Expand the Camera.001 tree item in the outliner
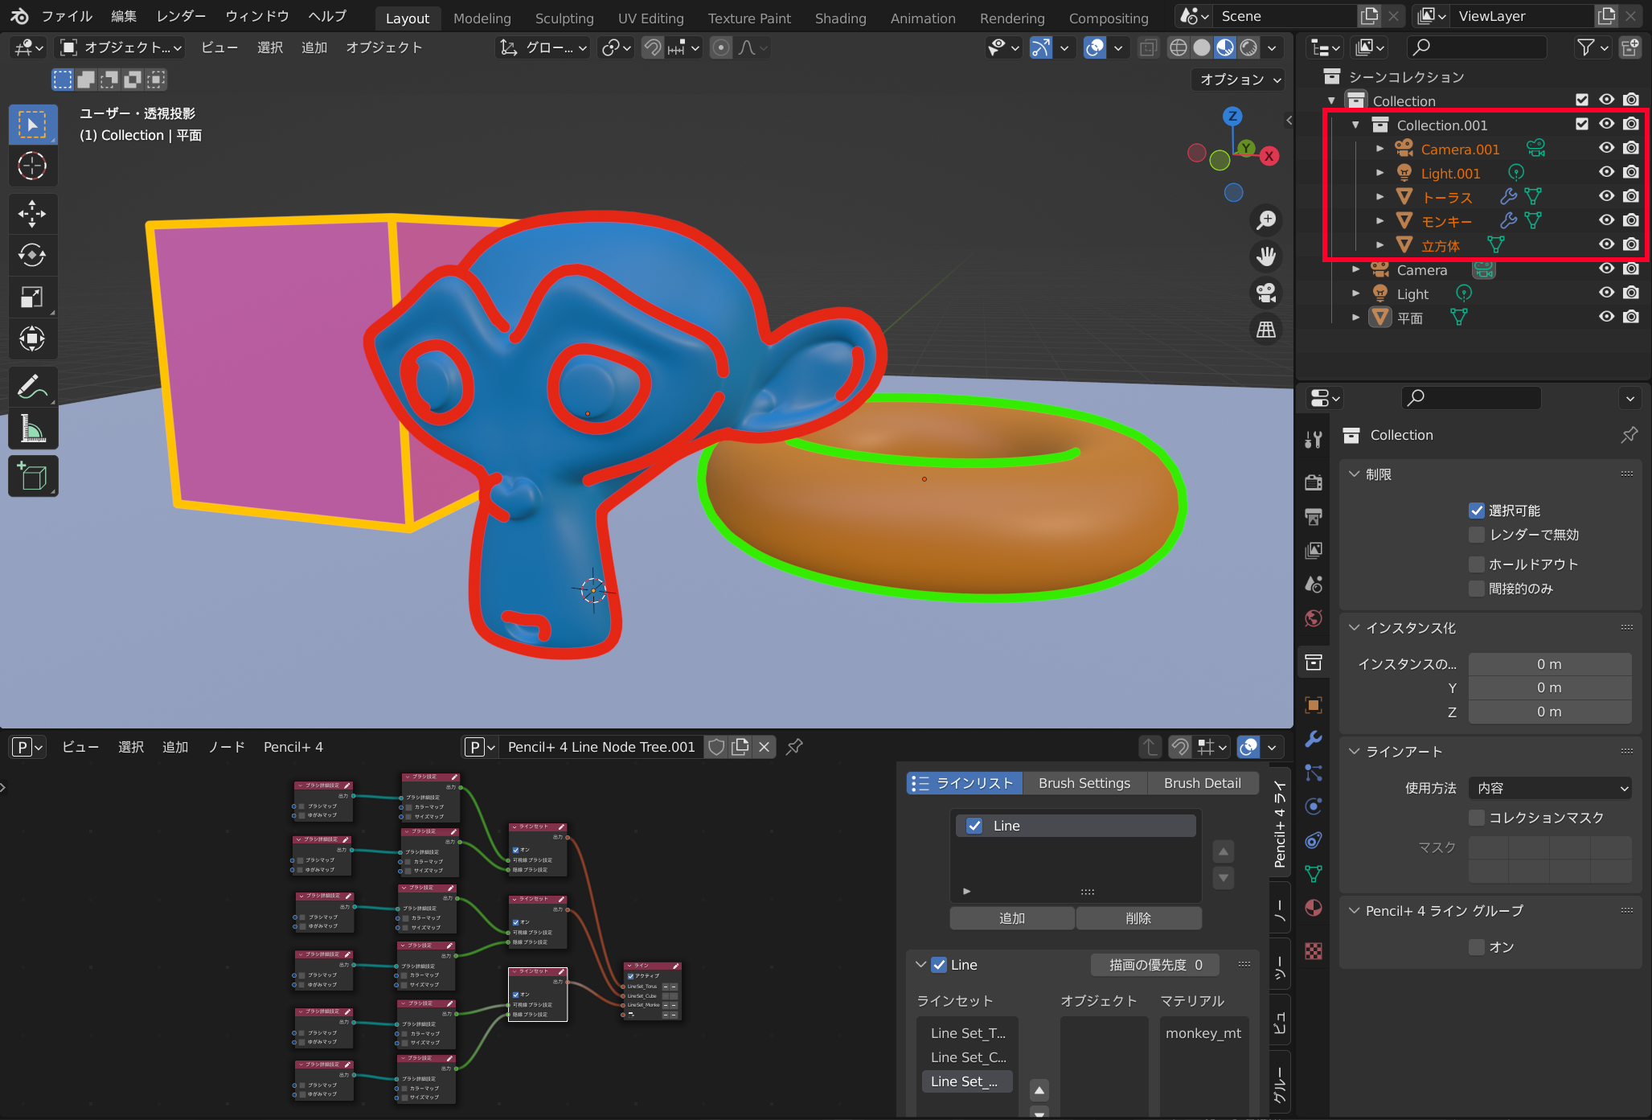 click(1380, 149)
